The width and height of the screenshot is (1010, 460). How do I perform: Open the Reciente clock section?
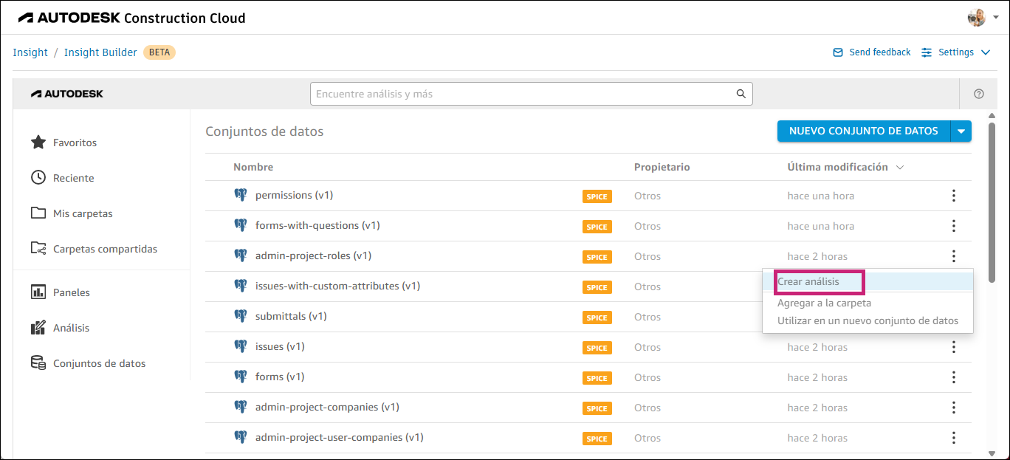[x=72, y=177]
